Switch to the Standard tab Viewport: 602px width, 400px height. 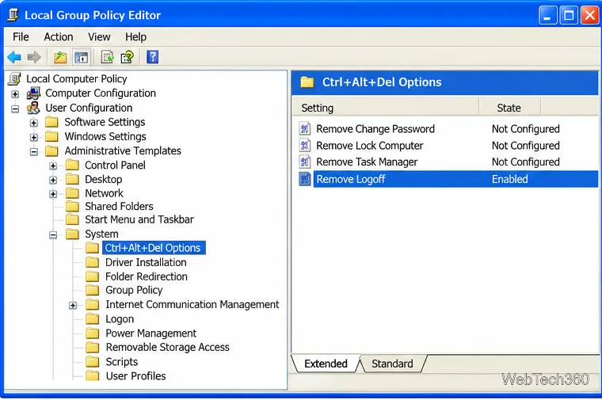coord(392,364)
